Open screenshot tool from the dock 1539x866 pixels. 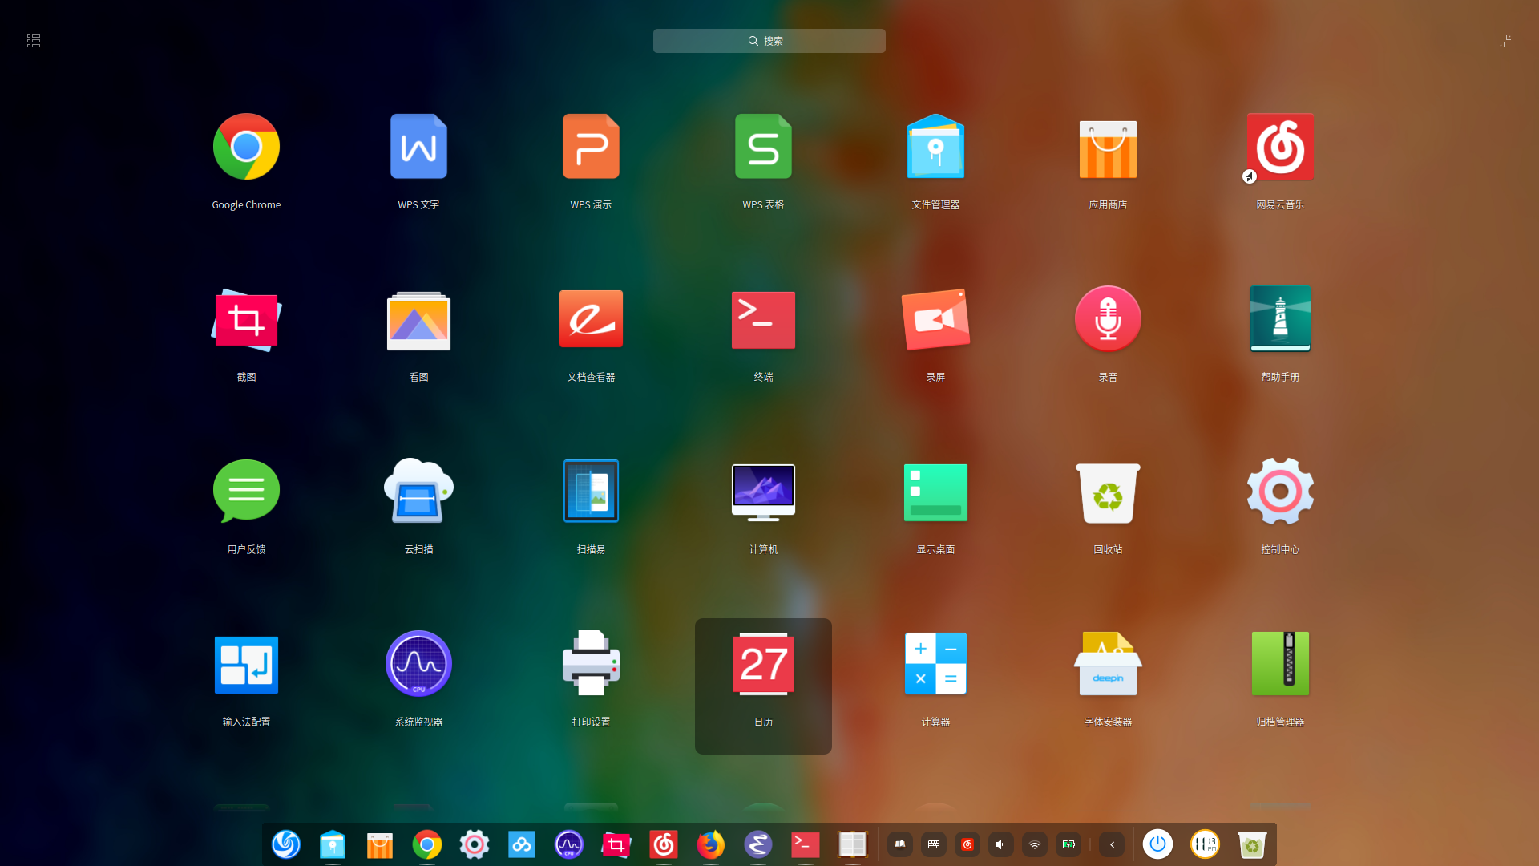coord(616,844)
